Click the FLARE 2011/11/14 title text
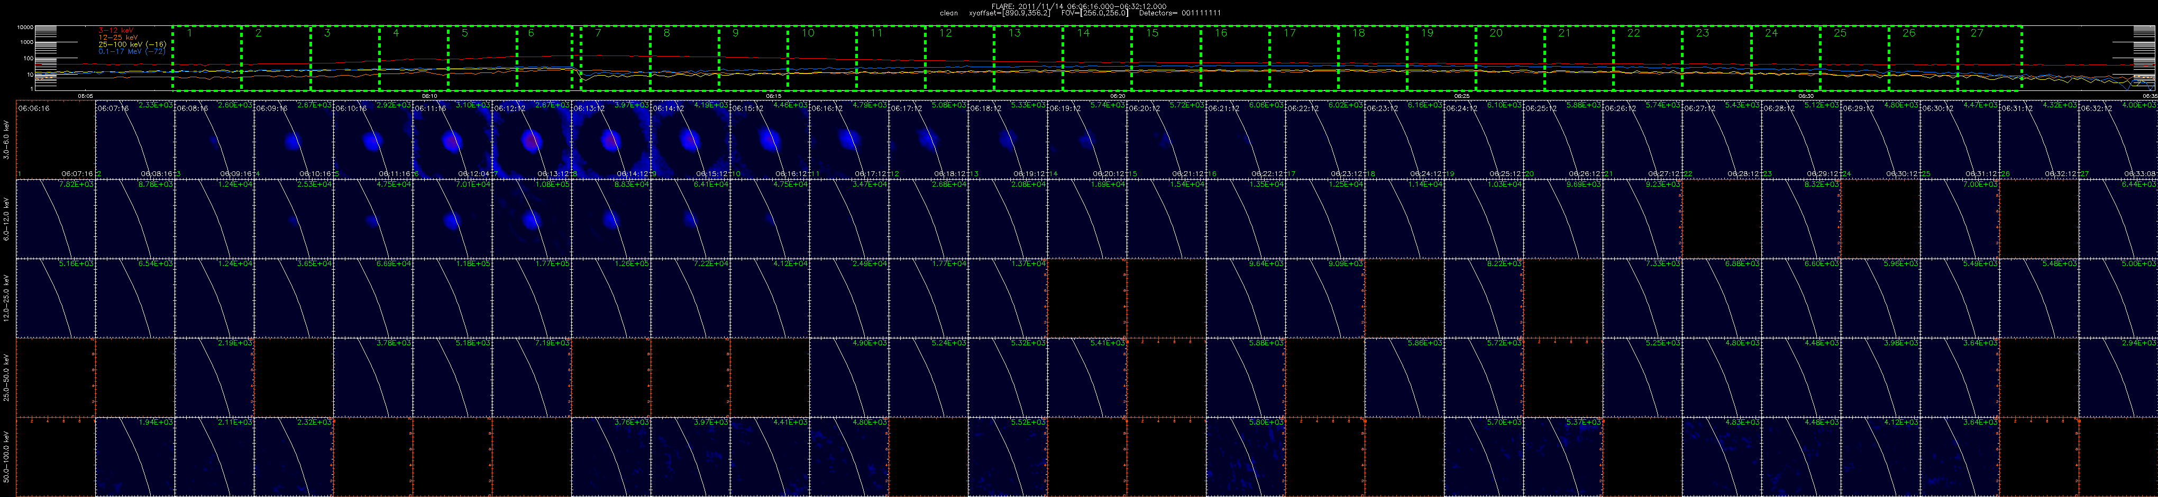Screen dimensions: 2158x497 tap(1078, 6)
